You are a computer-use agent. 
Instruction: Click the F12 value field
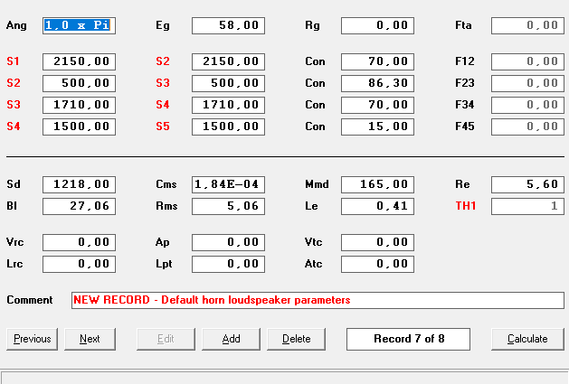pyautogui.click(x=527, y=61)
